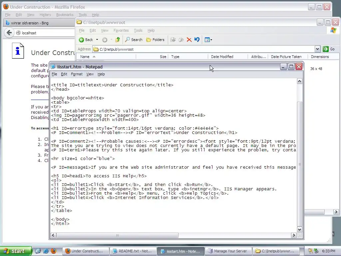341x256 pixels.
Task: Click the </html> line in Notepad
Action: click(60, 224)
